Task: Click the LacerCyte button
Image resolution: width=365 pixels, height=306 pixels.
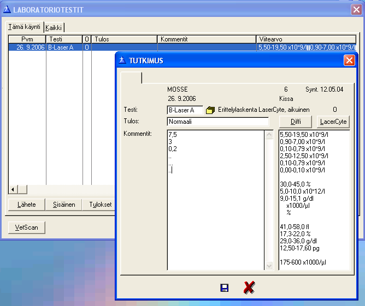Action: tap(333, 122)
